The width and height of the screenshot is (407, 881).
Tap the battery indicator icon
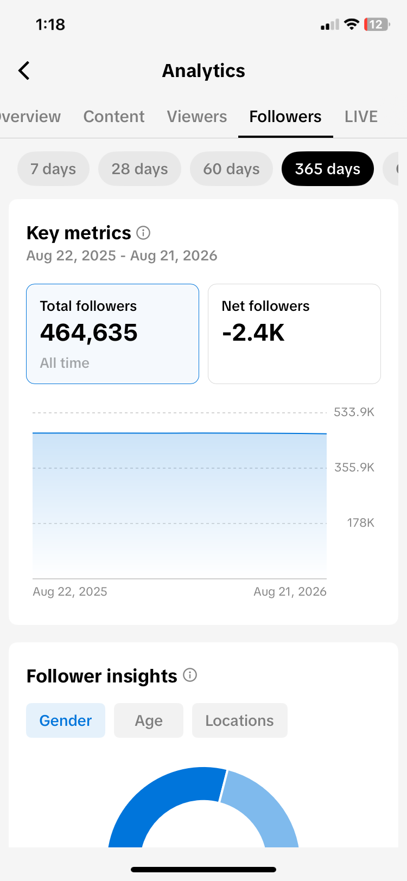coord(377,24)
